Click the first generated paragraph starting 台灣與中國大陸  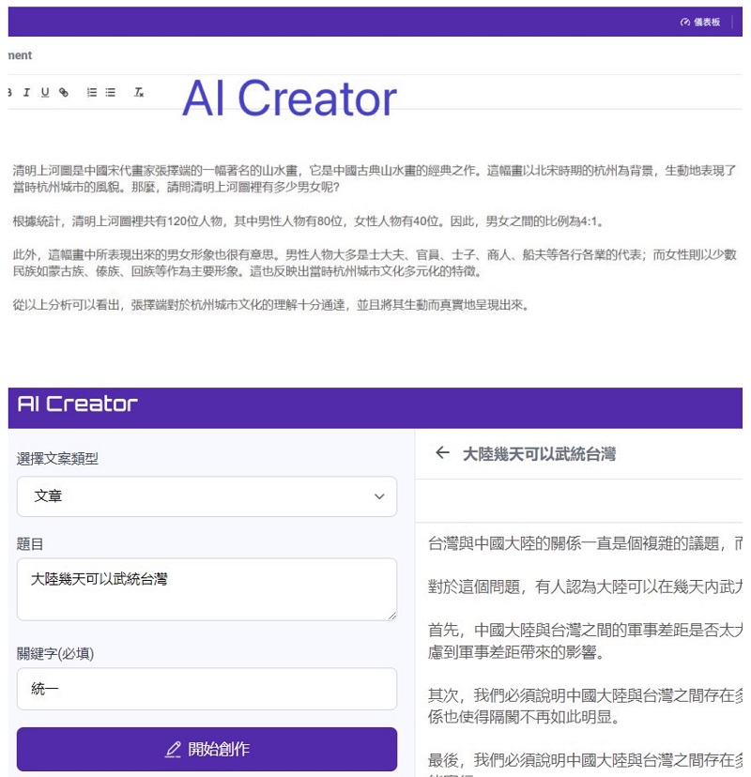[582, 544]
